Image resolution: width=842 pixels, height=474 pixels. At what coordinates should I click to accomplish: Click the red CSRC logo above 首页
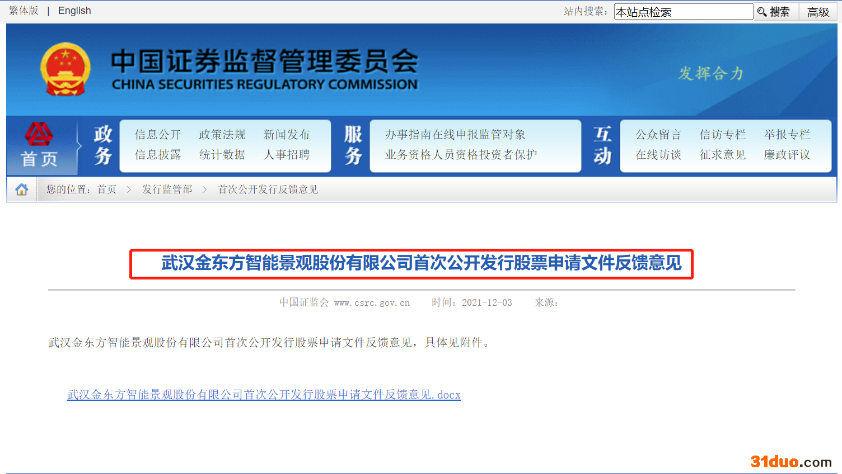pyautogui.click(x=39, y=135)
